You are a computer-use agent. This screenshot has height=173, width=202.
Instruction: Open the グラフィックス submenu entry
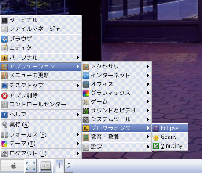[117, 93]
